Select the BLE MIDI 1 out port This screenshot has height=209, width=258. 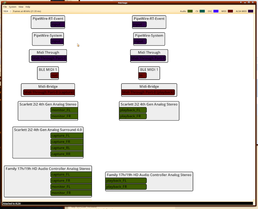(55, 75)
